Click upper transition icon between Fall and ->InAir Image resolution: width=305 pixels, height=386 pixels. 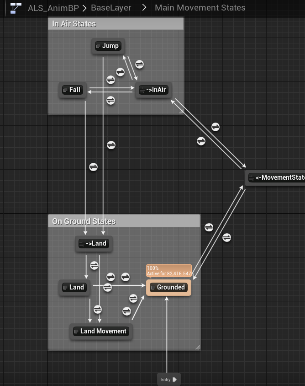click(110, 79)
